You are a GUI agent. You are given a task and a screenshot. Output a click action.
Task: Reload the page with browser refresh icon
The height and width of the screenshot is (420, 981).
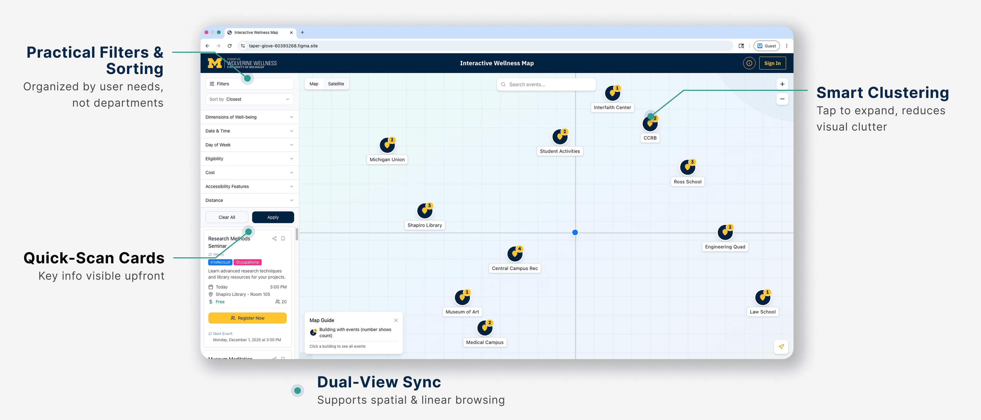230,46
